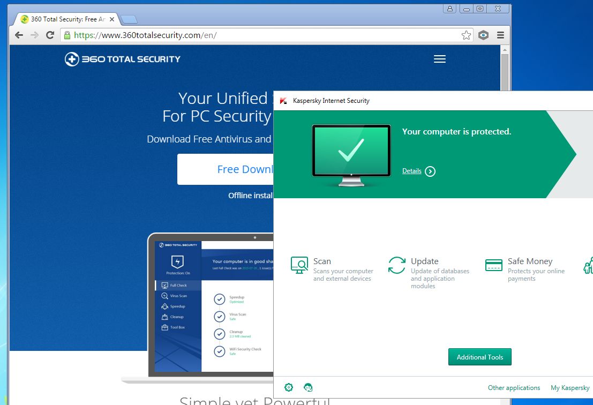Click the Safe Money card icon

[x=494, y=265]
